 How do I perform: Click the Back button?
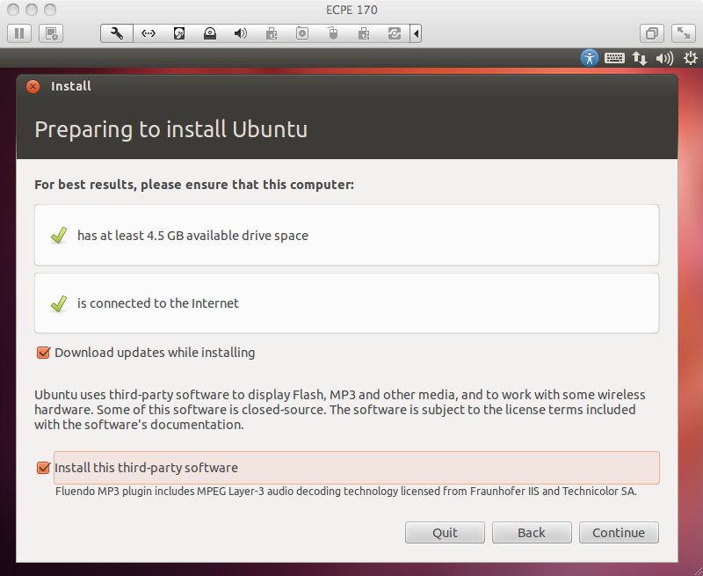coord(532,532)
